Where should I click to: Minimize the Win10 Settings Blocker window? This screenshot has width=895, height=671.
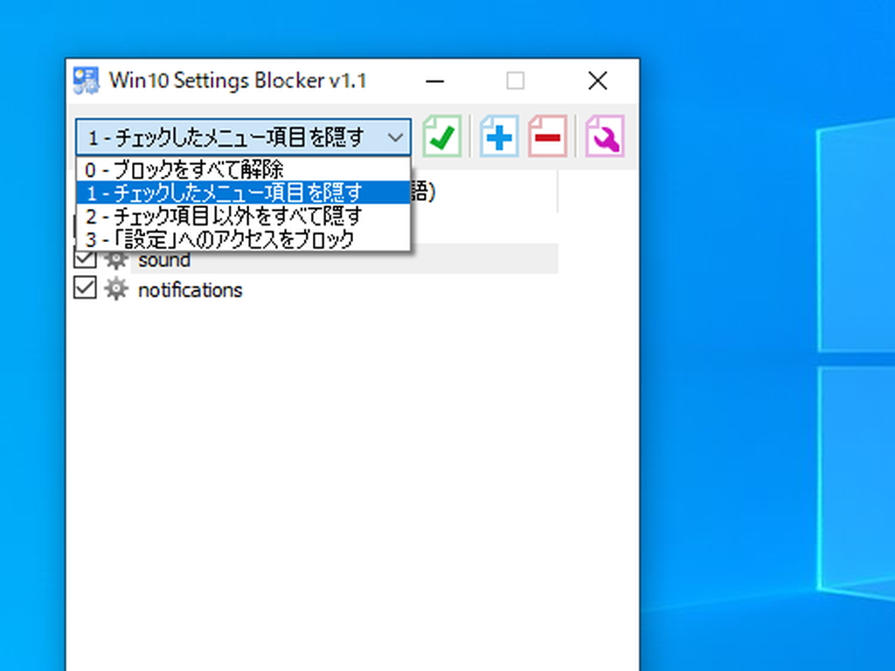click(435, 81)
